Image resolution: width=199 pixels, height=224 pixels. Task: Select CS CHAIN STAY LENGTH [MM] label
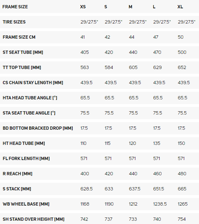pyautogui.click(x=33, y=83)
